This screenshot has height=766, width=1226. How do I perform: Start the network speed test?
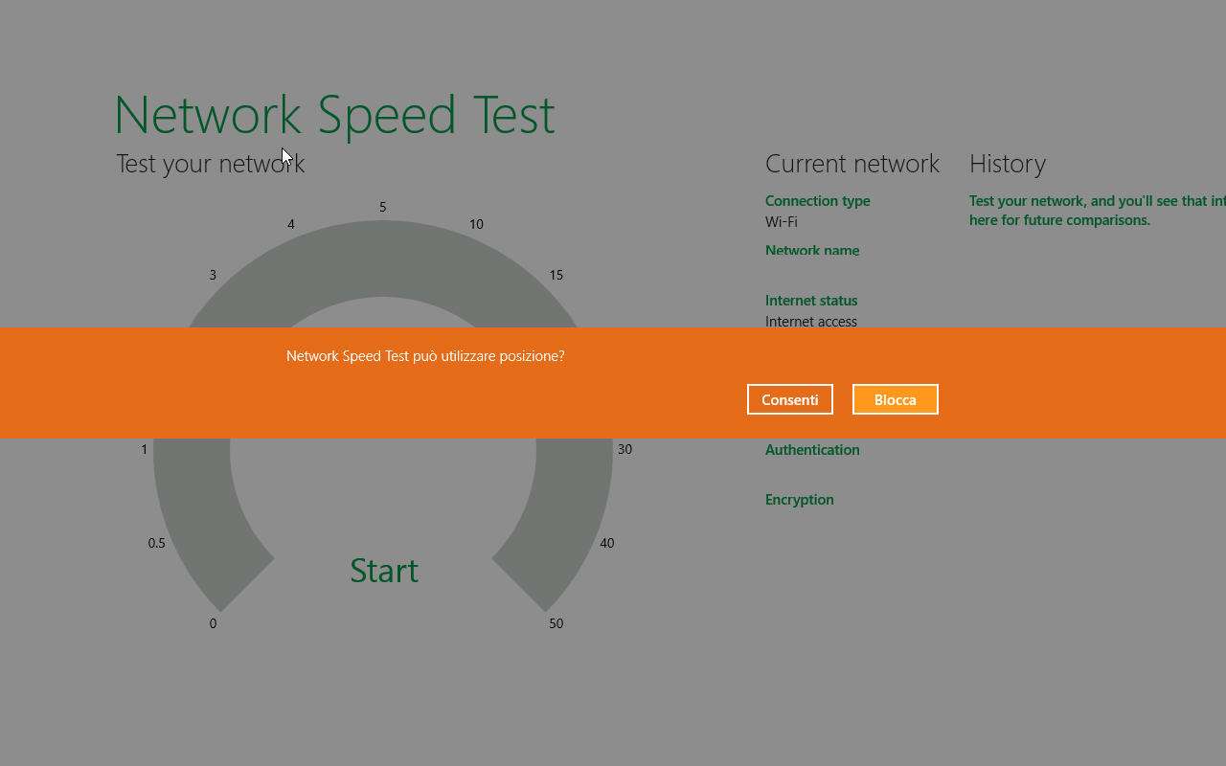click(x=384, y=571)
